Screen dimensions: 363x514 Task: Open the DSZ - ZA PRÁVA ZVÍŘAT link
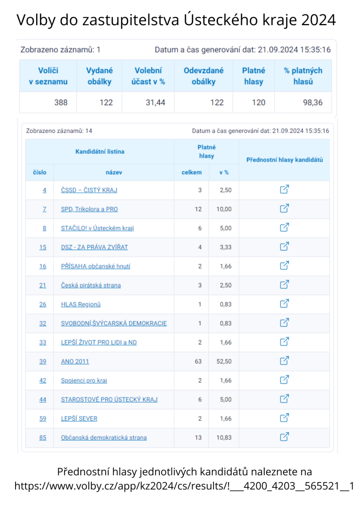[94, 247]
